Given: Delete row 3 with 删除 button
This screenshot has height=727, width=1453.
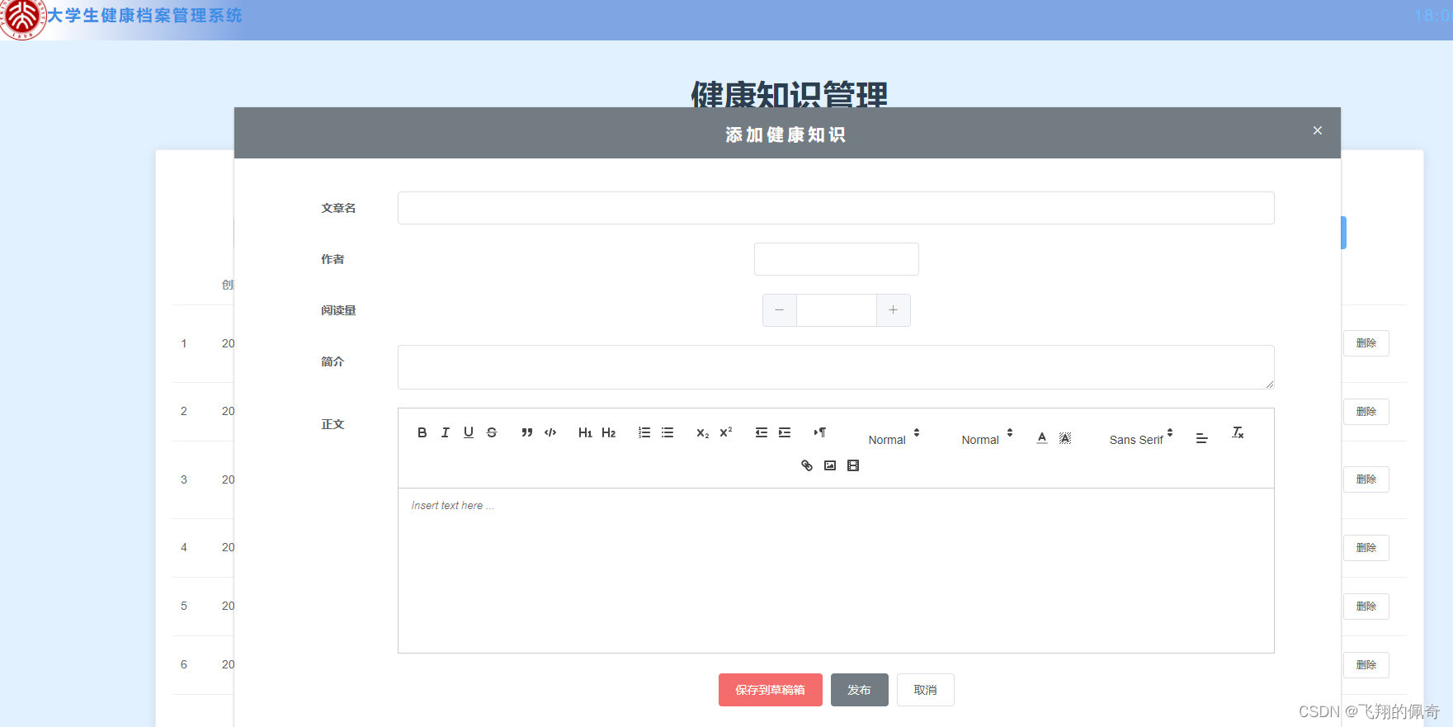Looking at the screenshot, I should pos(1366,479).
